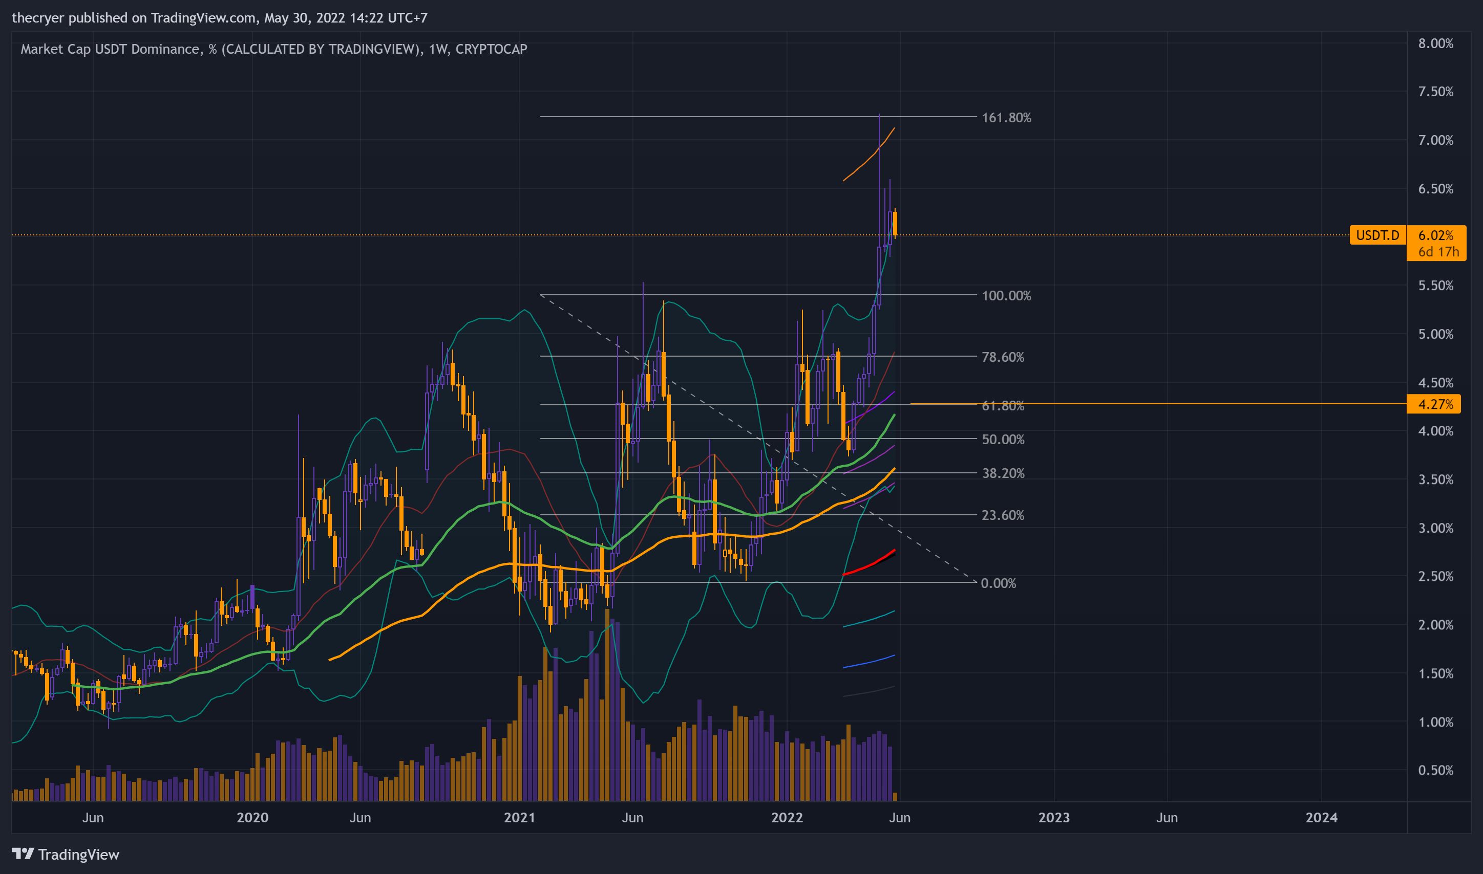Viewport: 1483px width, 874px height.
Task: Click the 1.00% price axis label
Action: [x=1435, y=722]
